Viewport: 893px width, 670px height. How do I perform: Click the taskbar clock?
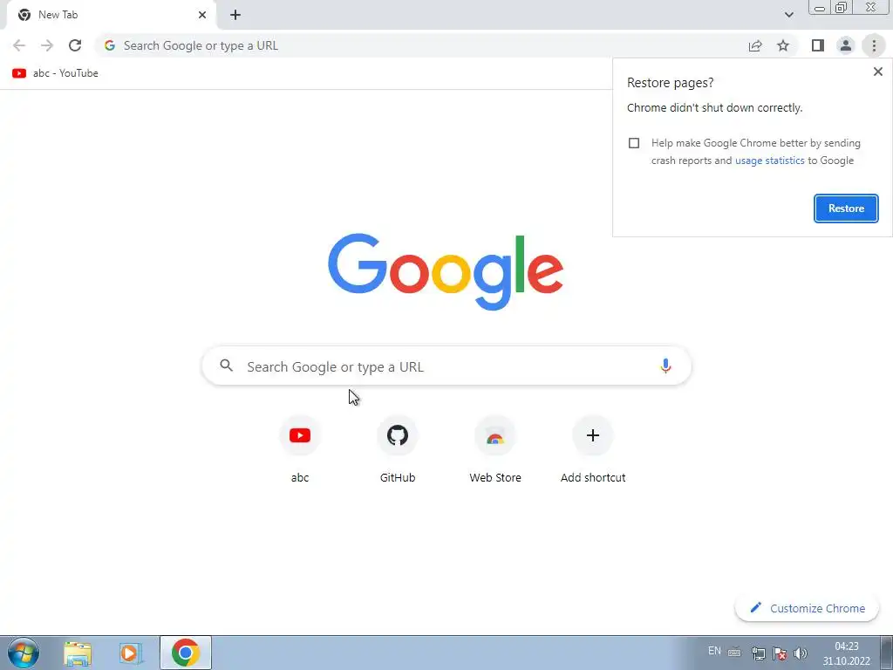click(x=846, y=653)
